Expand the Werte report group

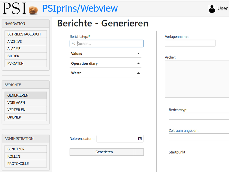click(x=105, y=73)
